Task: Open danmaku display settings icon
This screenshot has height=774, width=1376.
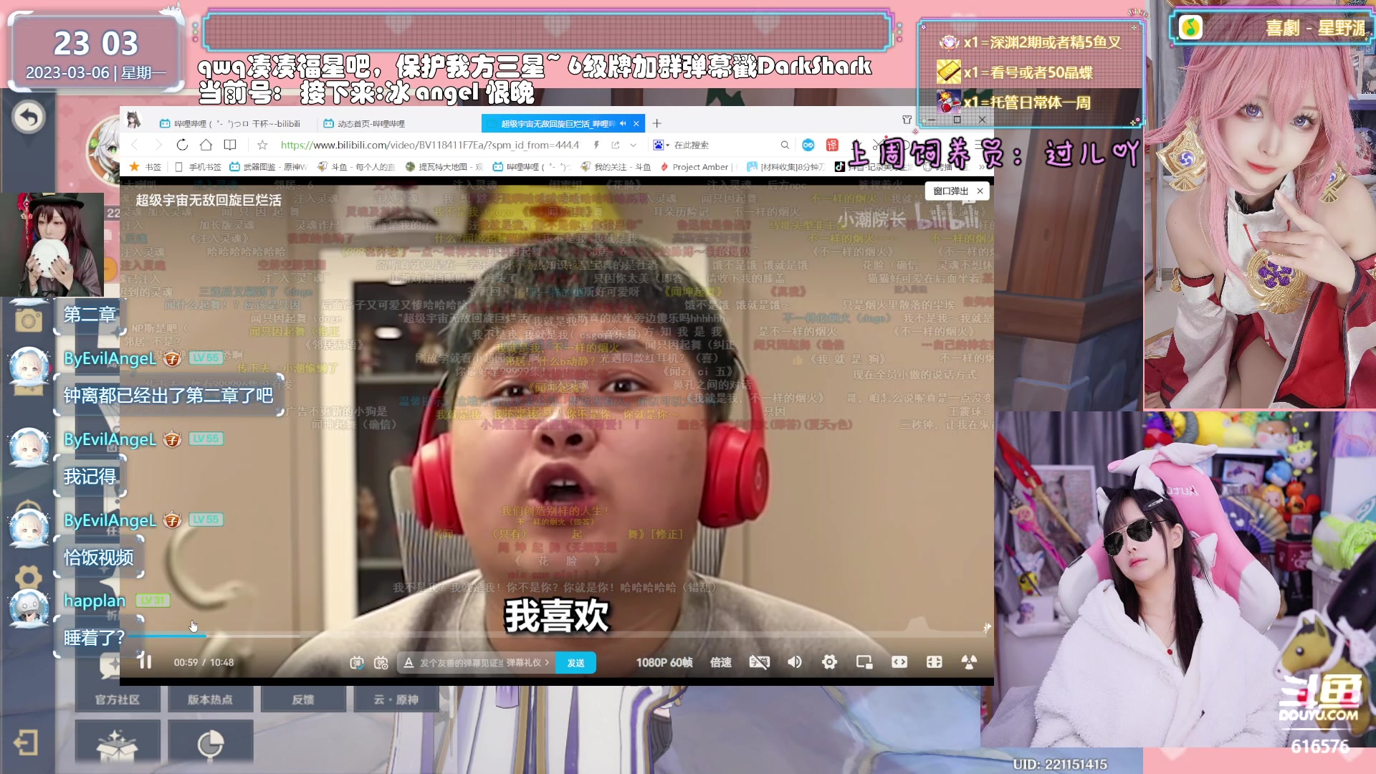Action: click(381, 663)
